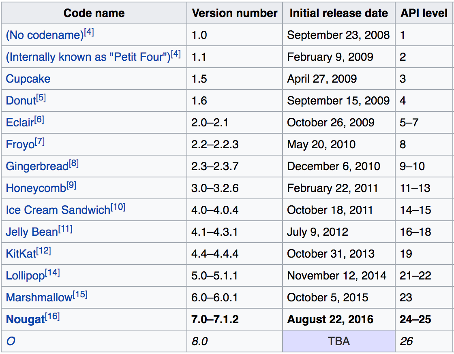Open the italic O codename link
Screen dimensions: 454x354
11,341
